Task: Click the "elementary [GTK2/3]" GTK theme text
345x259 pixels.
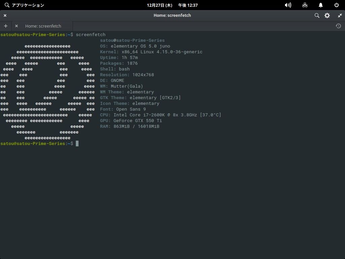Action: tap(155, 97)
